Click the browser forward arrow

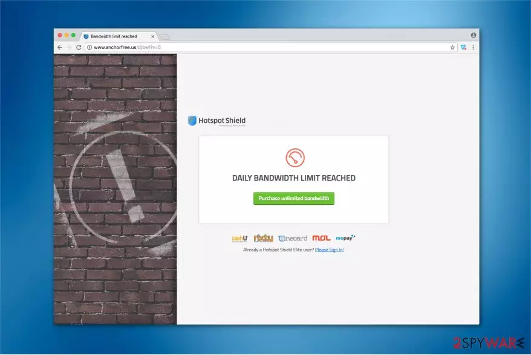(69, 47)
